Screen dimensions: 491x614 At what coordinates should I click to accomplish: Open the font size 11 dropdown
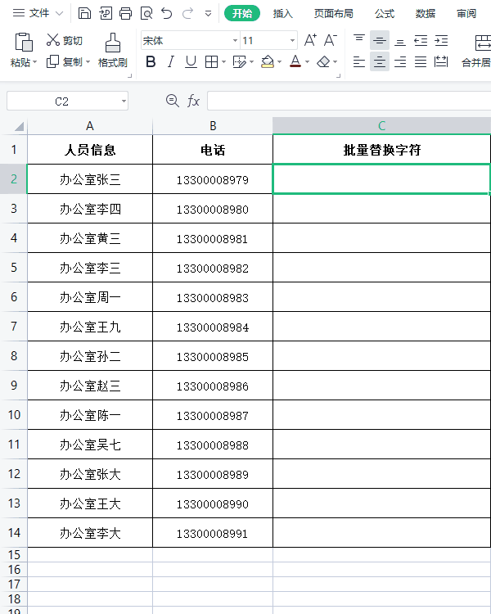tap(292, 40)
